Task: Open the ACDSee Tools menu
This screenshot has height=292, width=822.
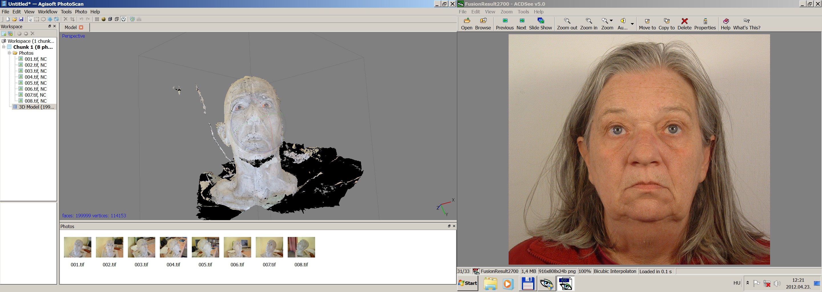Action: [x=523, y=12]
